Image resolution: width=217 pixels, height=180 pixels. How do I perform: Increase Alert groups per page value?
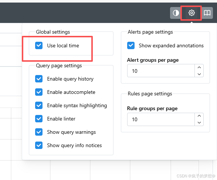coord(199,67)
